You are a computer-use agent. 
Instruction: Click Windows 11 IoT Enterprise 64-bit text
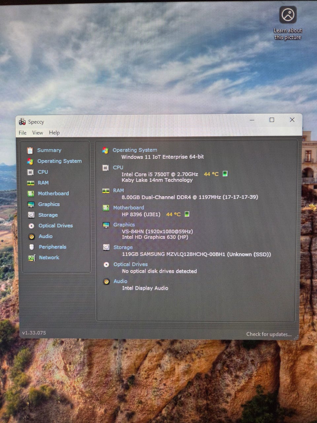click(163, 157)
